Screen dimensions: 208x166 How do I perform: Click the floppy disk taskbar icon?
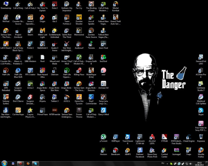(13, 164)
